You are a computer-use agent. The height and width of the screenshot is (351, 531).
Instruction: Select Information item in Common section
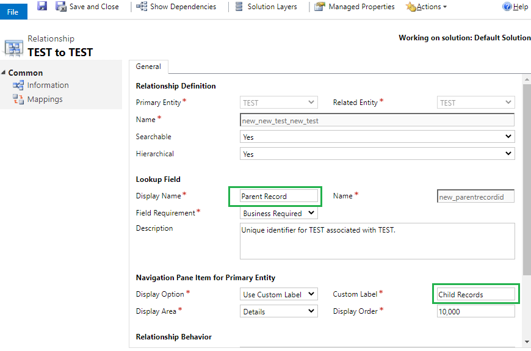[48, 85]
